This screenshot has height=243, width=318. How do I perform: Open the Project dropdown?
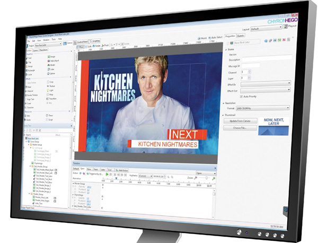(x=48, y=45)
